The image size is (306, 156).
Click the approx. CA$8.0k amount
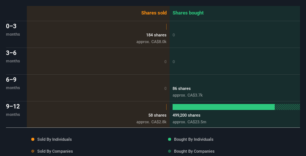pyautogui.click(x=151, y=42)
